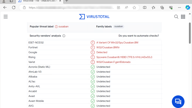The width and height of the screenshot is (192, 108).
Task: Click the VirusTotal logo
Action: (x=94, y=17)
